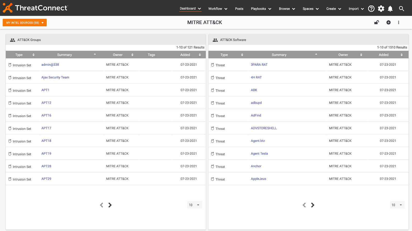Click the Intrusion Set icon beside admin@338
412x231 pixels.
pyautogui.click(x=10, y=65)
